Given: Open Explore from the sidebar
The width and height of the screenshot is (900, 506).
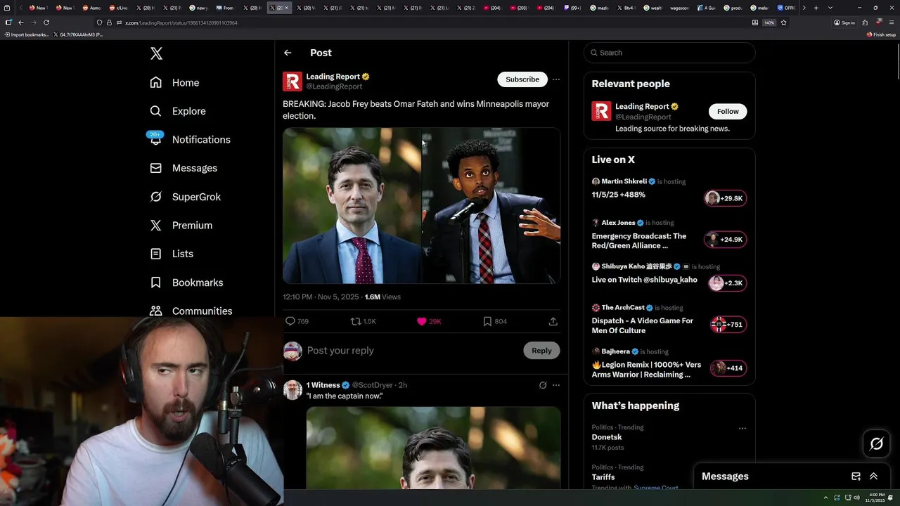Looking at the screenshot, I should [x=178, y=111].
